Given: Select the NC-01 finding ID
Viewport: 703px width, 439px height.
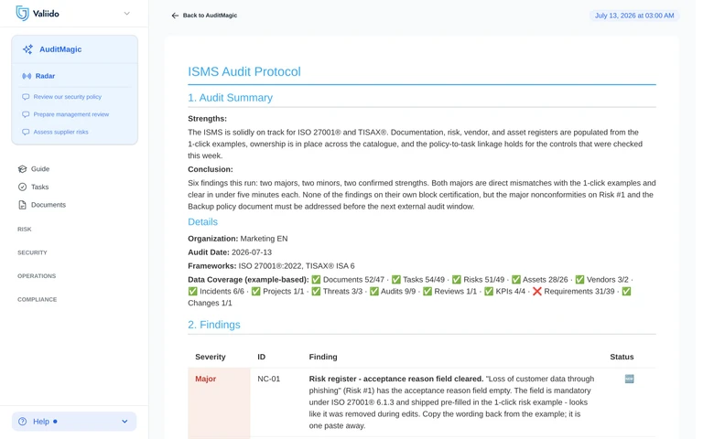Looking at the screenshot, I should pos(268,379).
